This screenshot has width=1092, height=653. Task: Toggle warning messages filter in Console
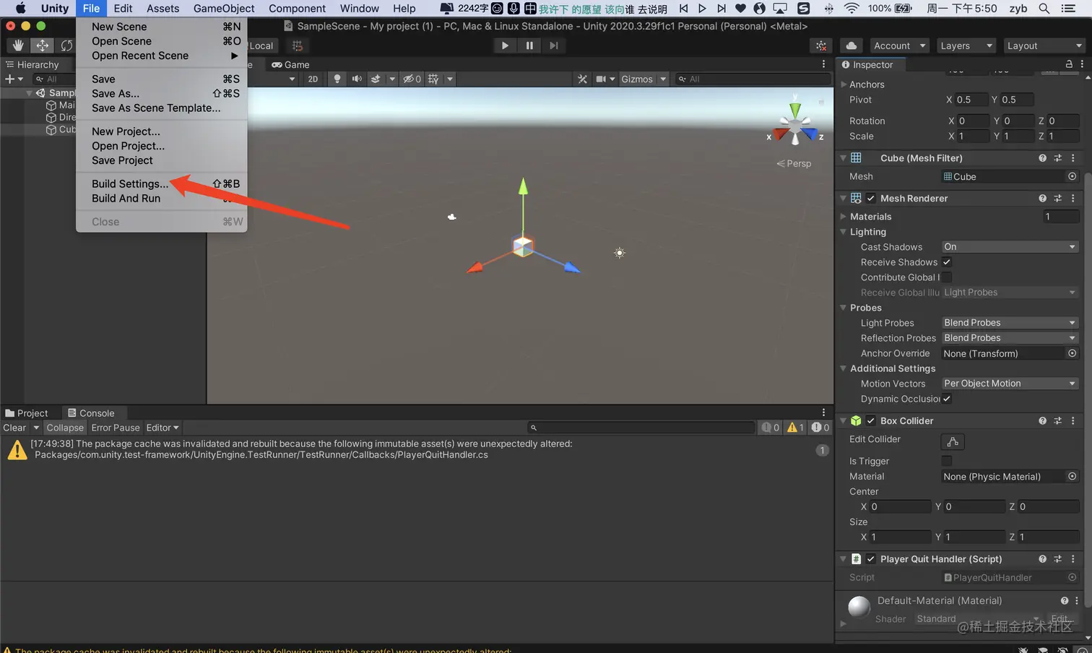795,428
